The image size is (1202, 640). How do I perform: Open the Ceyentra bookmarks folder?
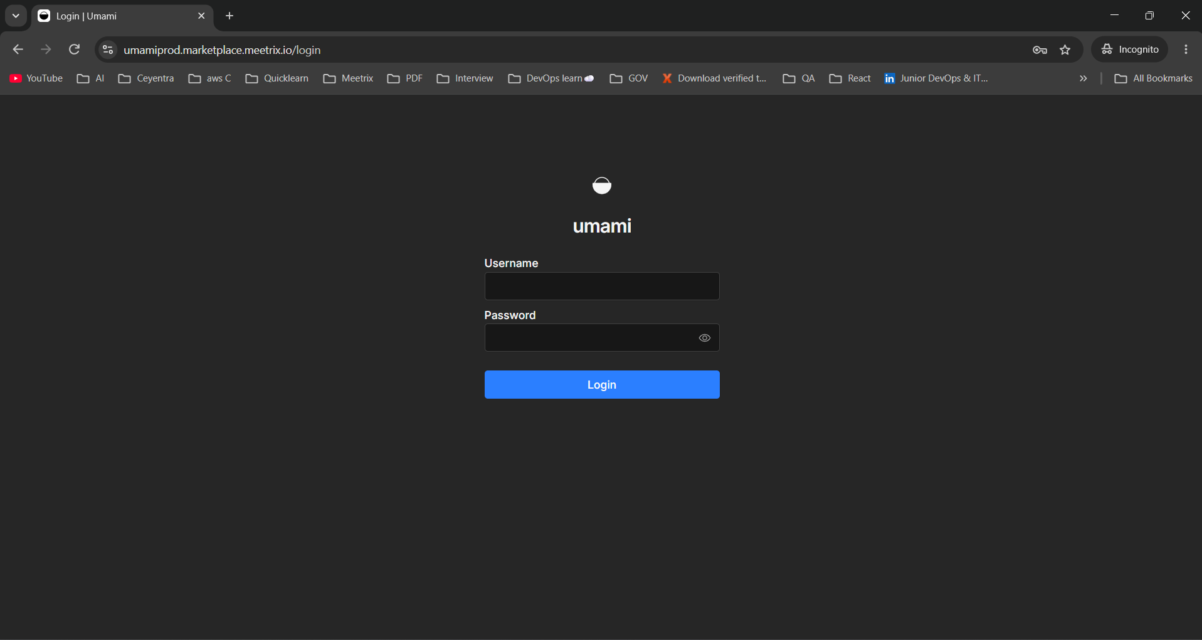(x=146, y=78)
